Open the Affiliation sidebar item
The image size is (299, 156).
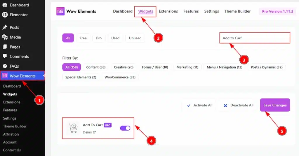point(11,134)
